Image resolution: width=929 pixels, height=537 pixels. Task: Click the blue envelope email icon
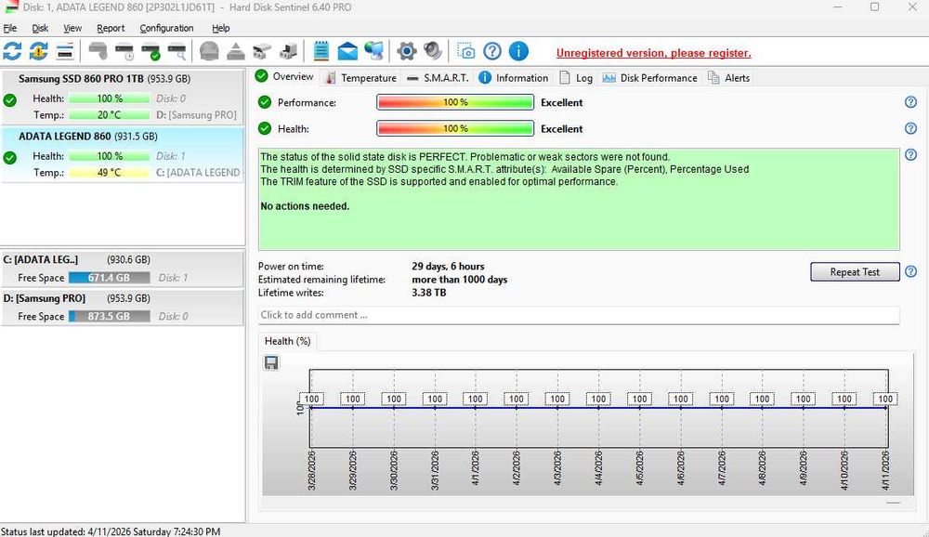click(347, 52)
